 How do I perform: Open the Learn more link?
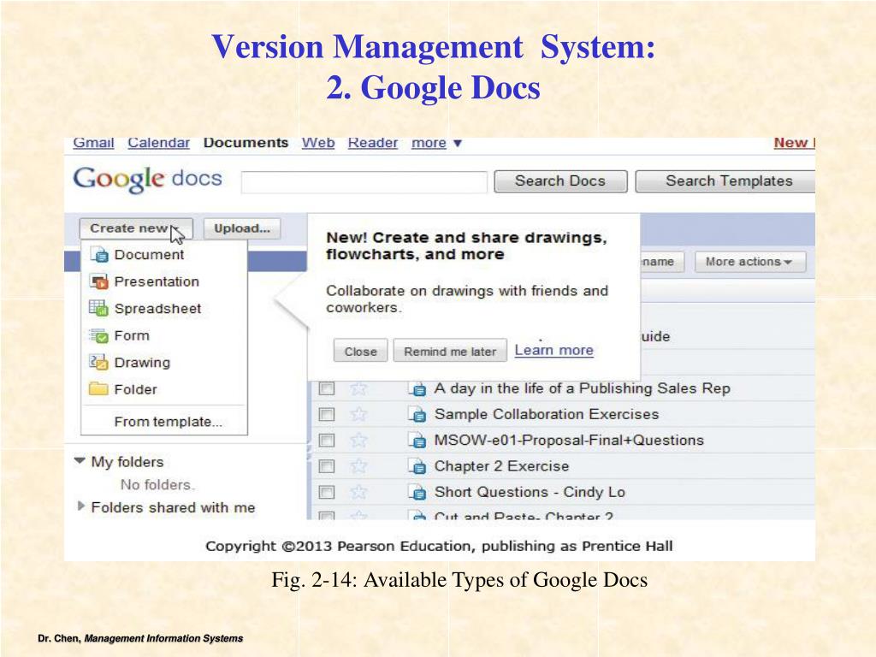coord(553,350)
